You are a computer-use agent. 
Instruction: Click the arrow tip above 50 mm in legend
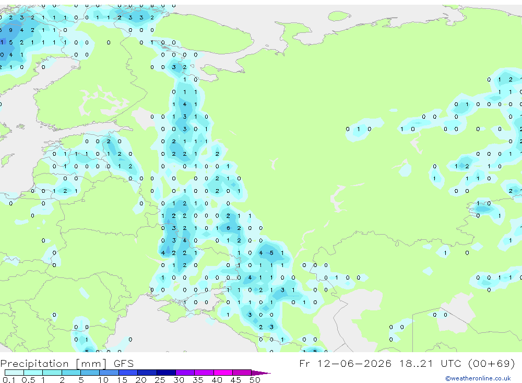tap(261, 373)
